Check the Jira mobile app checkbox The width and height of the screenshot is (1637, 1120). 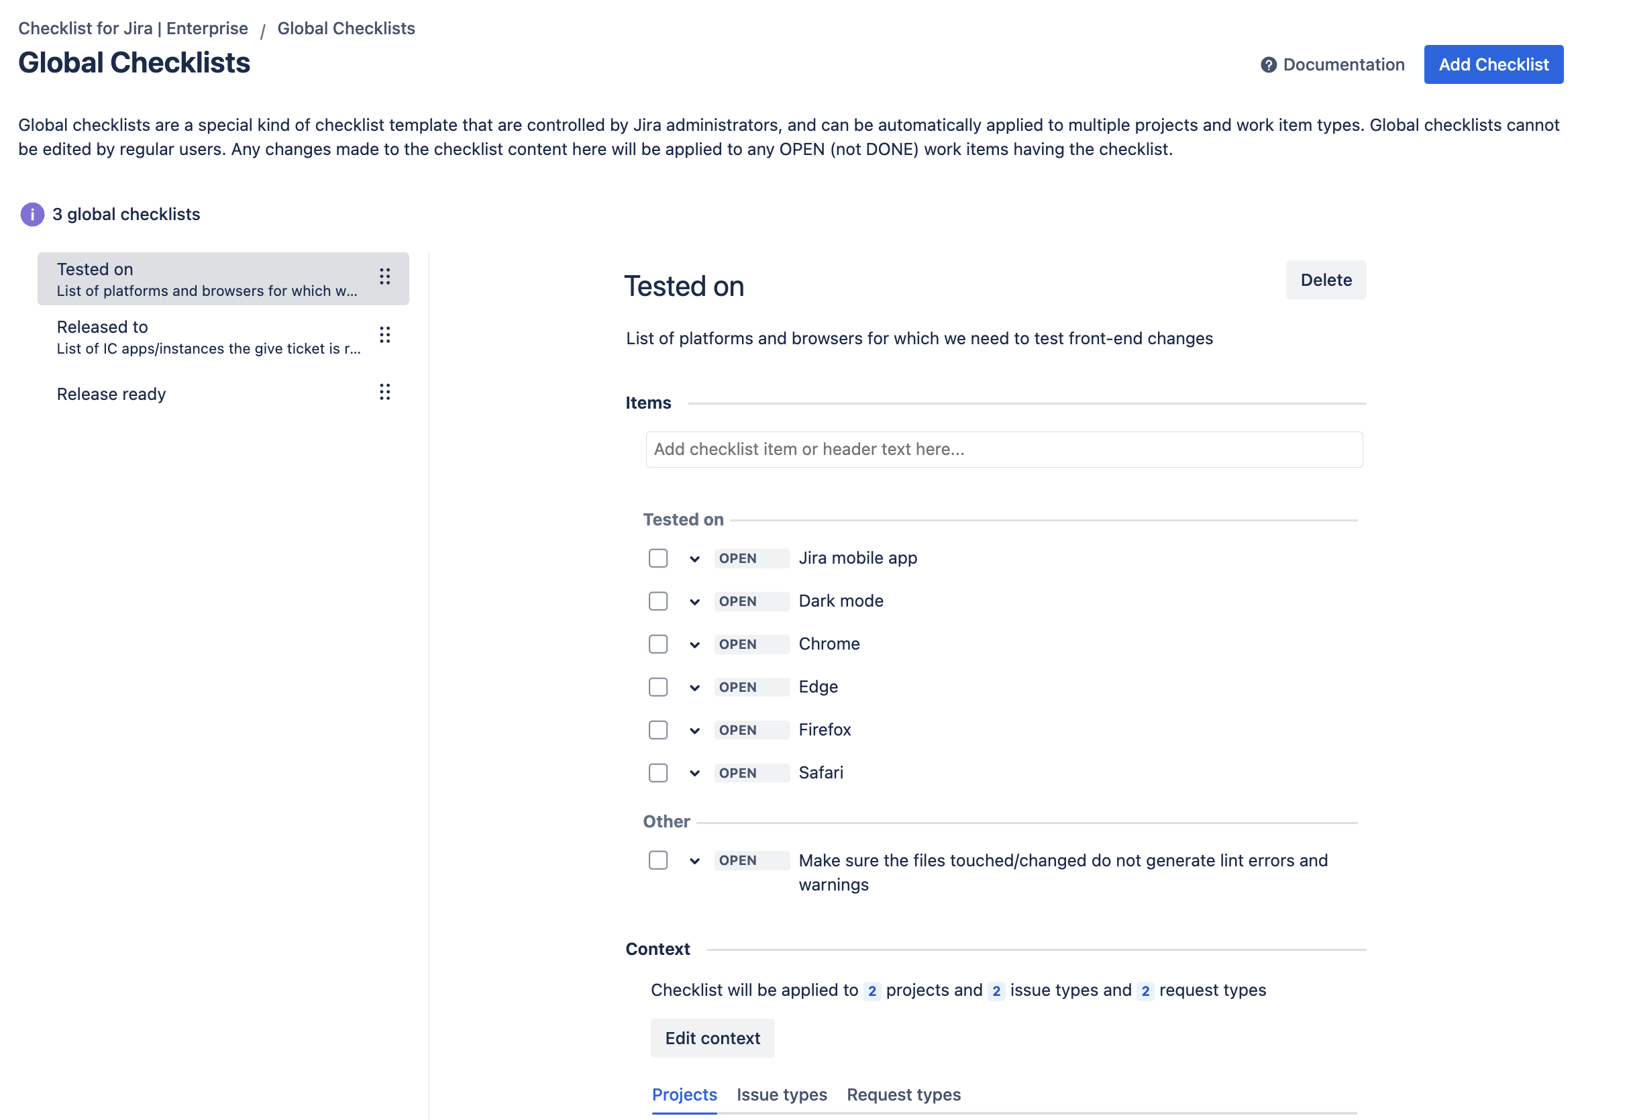point(658,558)
